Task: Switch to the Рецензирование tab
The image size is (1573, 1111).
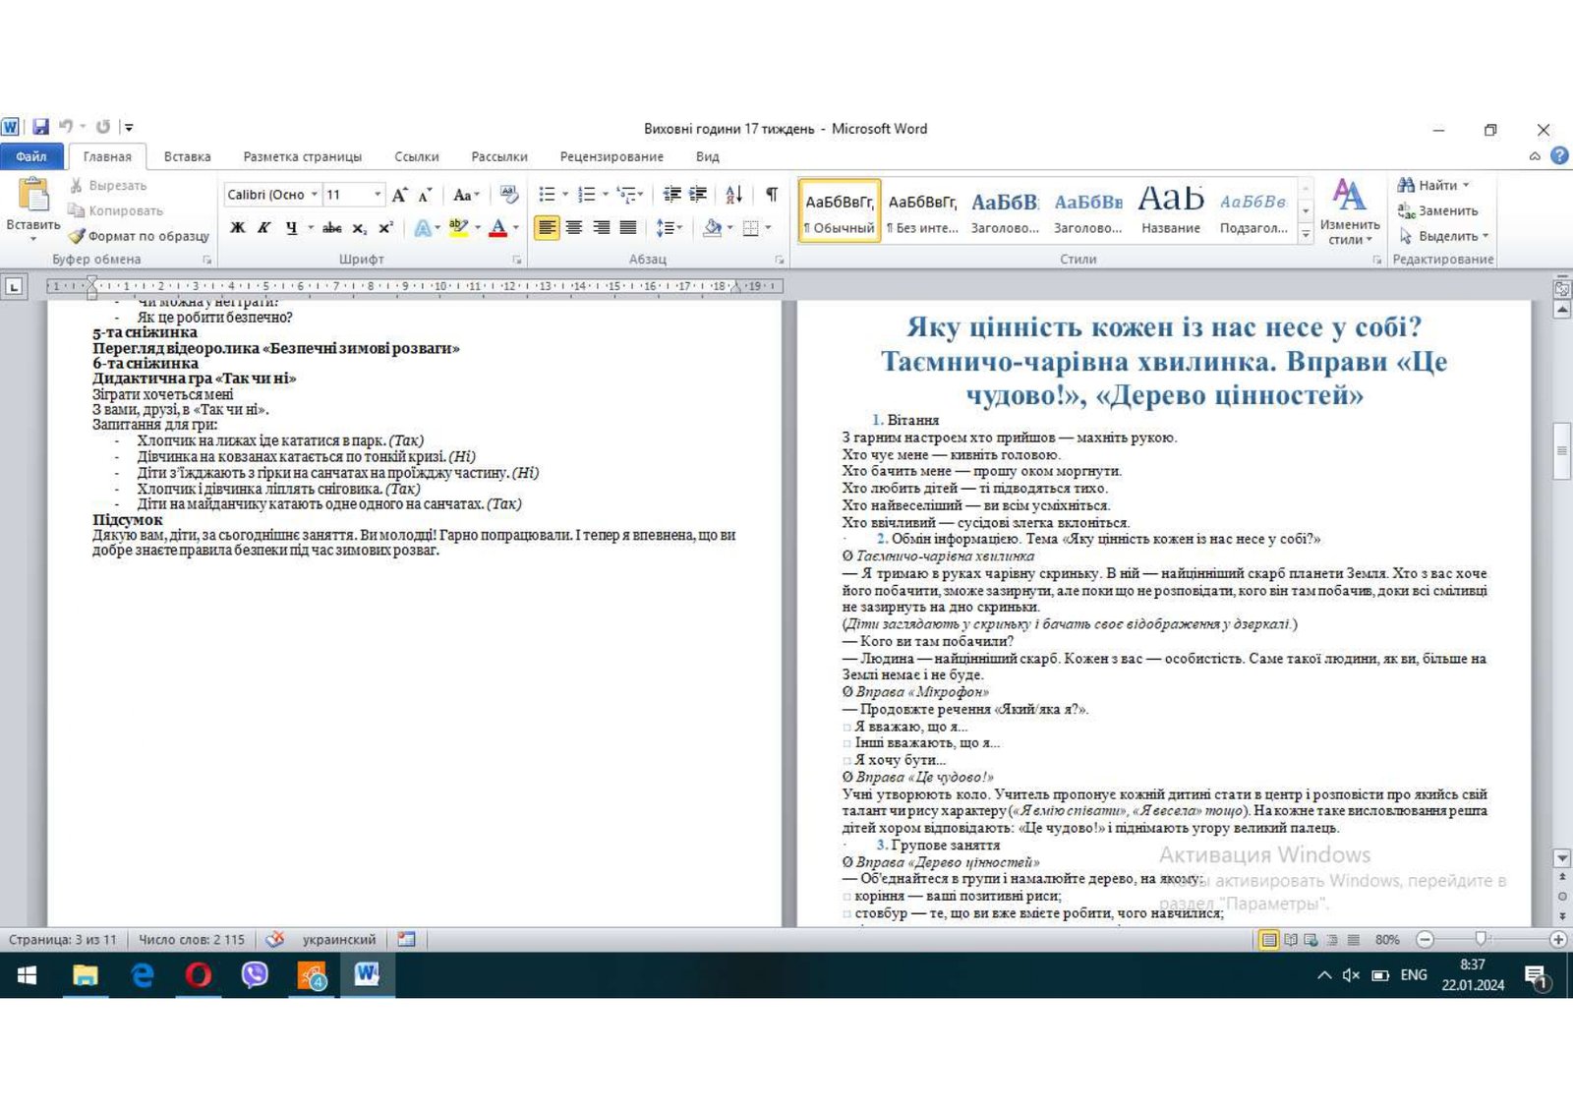Action: pyautogui.click(x=612, y=156)
